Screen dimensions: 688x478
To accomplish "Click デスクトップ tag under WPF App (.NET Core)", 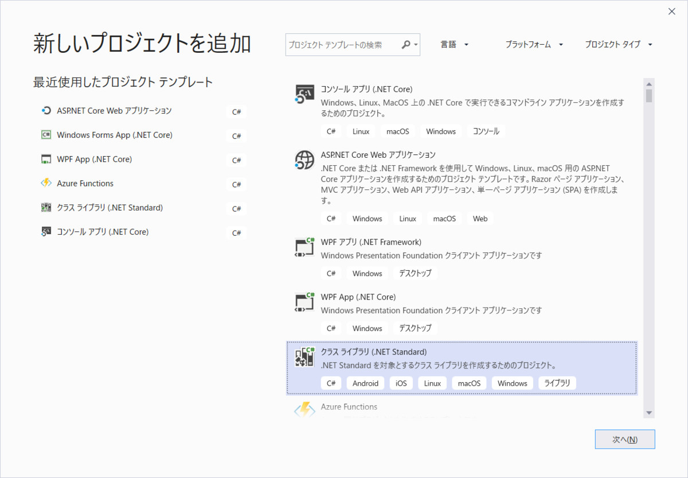I will pyautogui.click(x=415, y=328).
